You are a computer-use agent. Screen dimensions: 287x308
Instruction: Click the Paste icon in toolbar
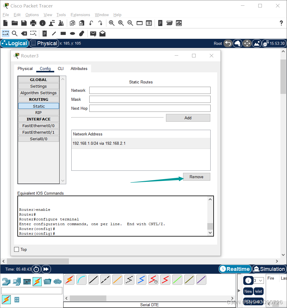pos(81,23)
